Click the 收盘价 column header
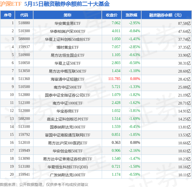The height and width of the screenshot is (187, 192). pyautogui.click(x=112, y=15)
